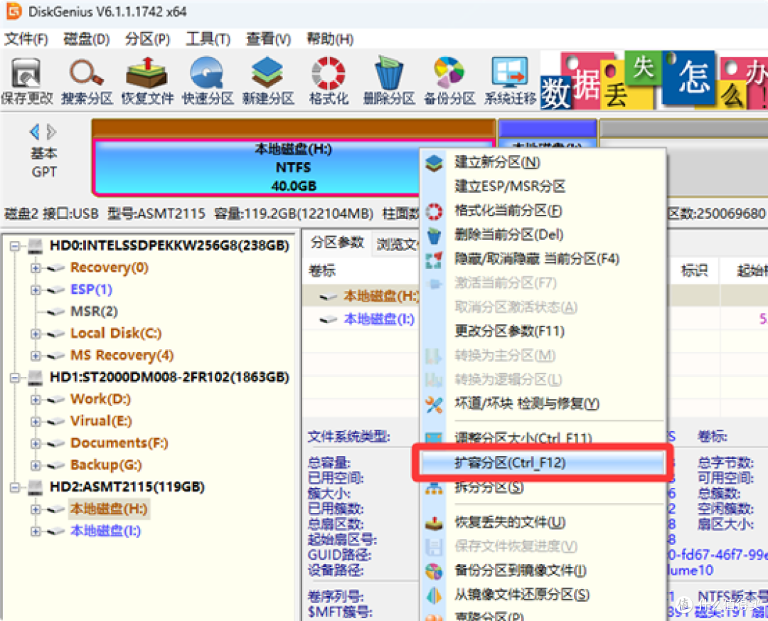Expand the Documents(F:) partition node
Viewport: 768px width, 621px height.
tap(36, 443)
